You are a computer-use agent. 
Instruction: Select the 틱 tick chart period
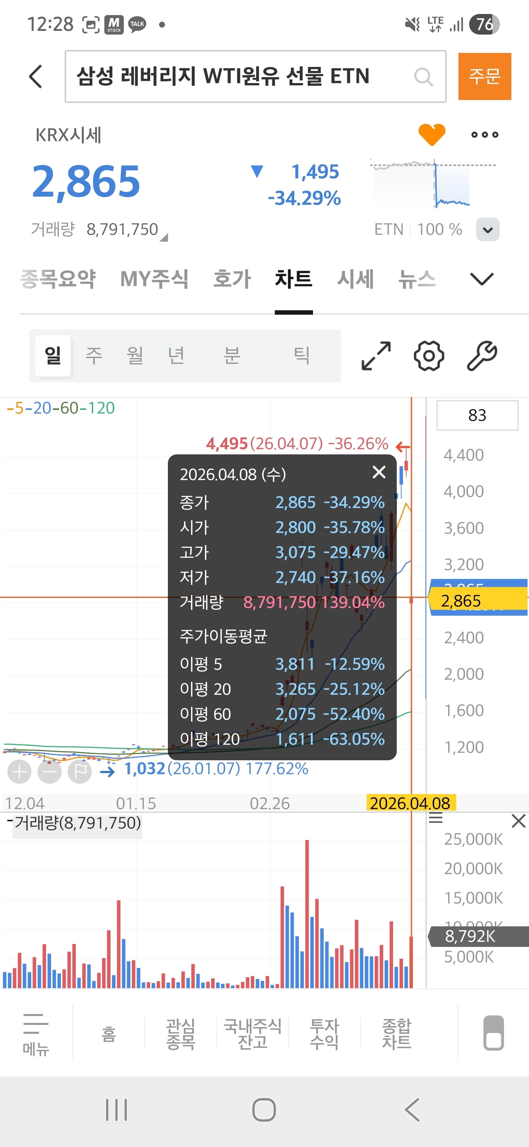click(x=302, y=356)
